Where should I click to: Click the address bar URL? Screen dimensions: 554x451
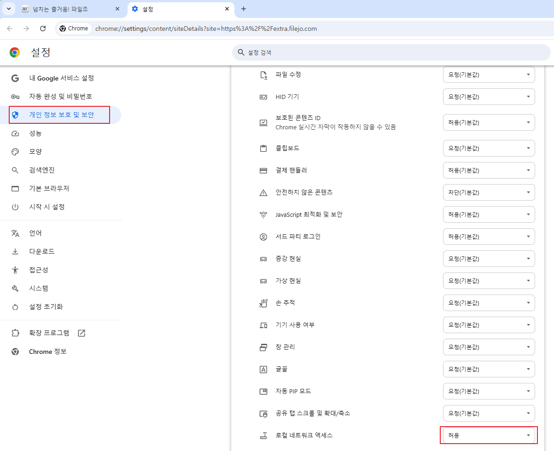[x=206, y=29]
